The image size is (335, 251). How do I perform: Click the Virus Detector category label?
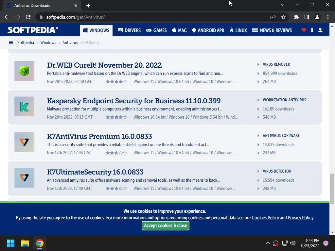click(x=277, y=171)
